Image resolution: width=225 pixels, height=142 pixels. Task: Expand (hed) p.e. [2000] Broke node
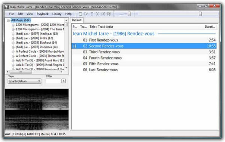(x=13, y=38)
